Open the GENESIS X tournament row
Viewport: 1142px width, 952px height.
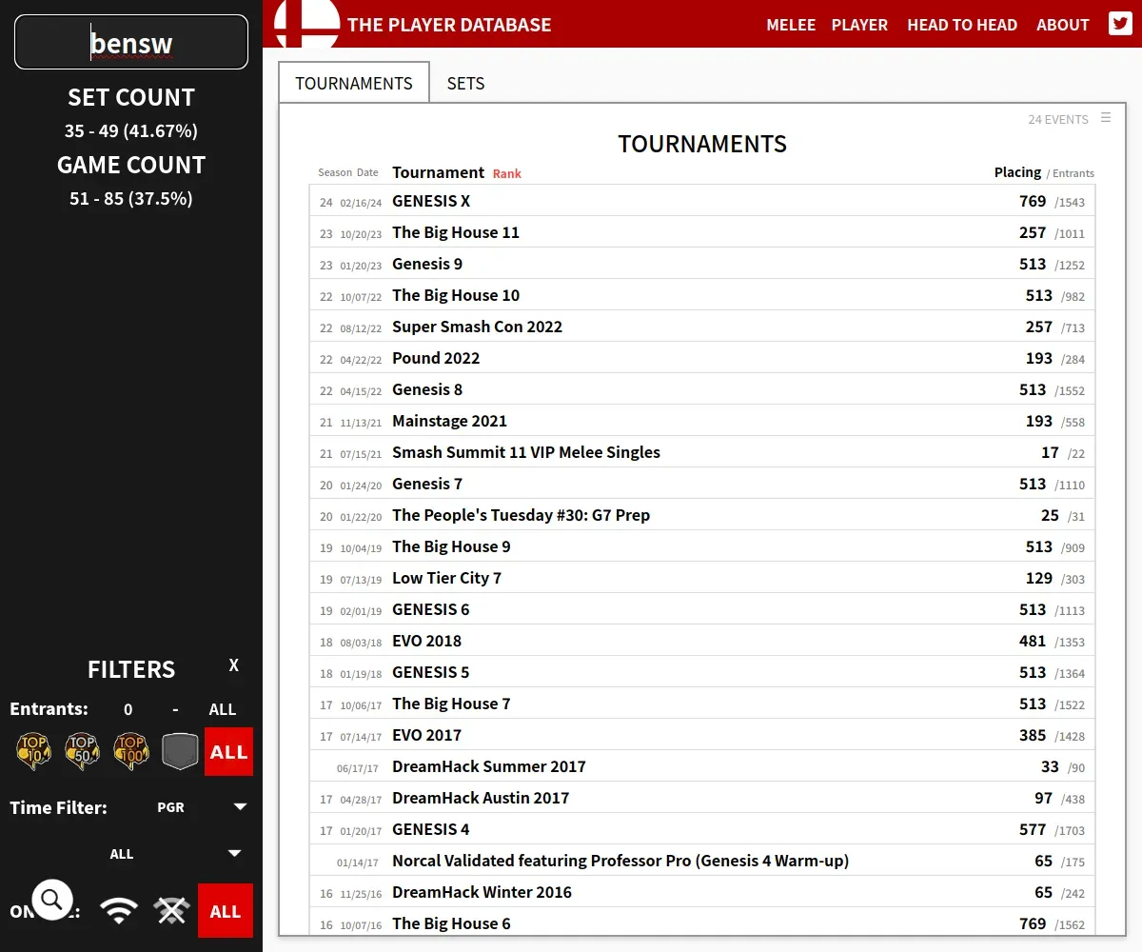tap(702, 201)
